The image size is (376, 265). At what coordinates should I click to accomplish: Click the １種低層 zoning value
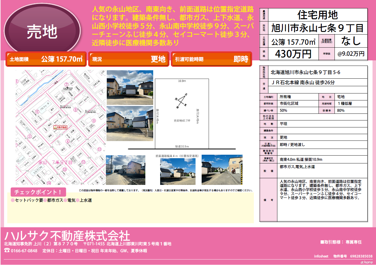tap(345, 103)
